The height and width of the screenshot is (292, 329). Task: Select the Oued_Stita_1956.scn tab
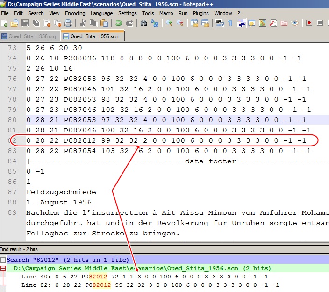tap(93, 36)
